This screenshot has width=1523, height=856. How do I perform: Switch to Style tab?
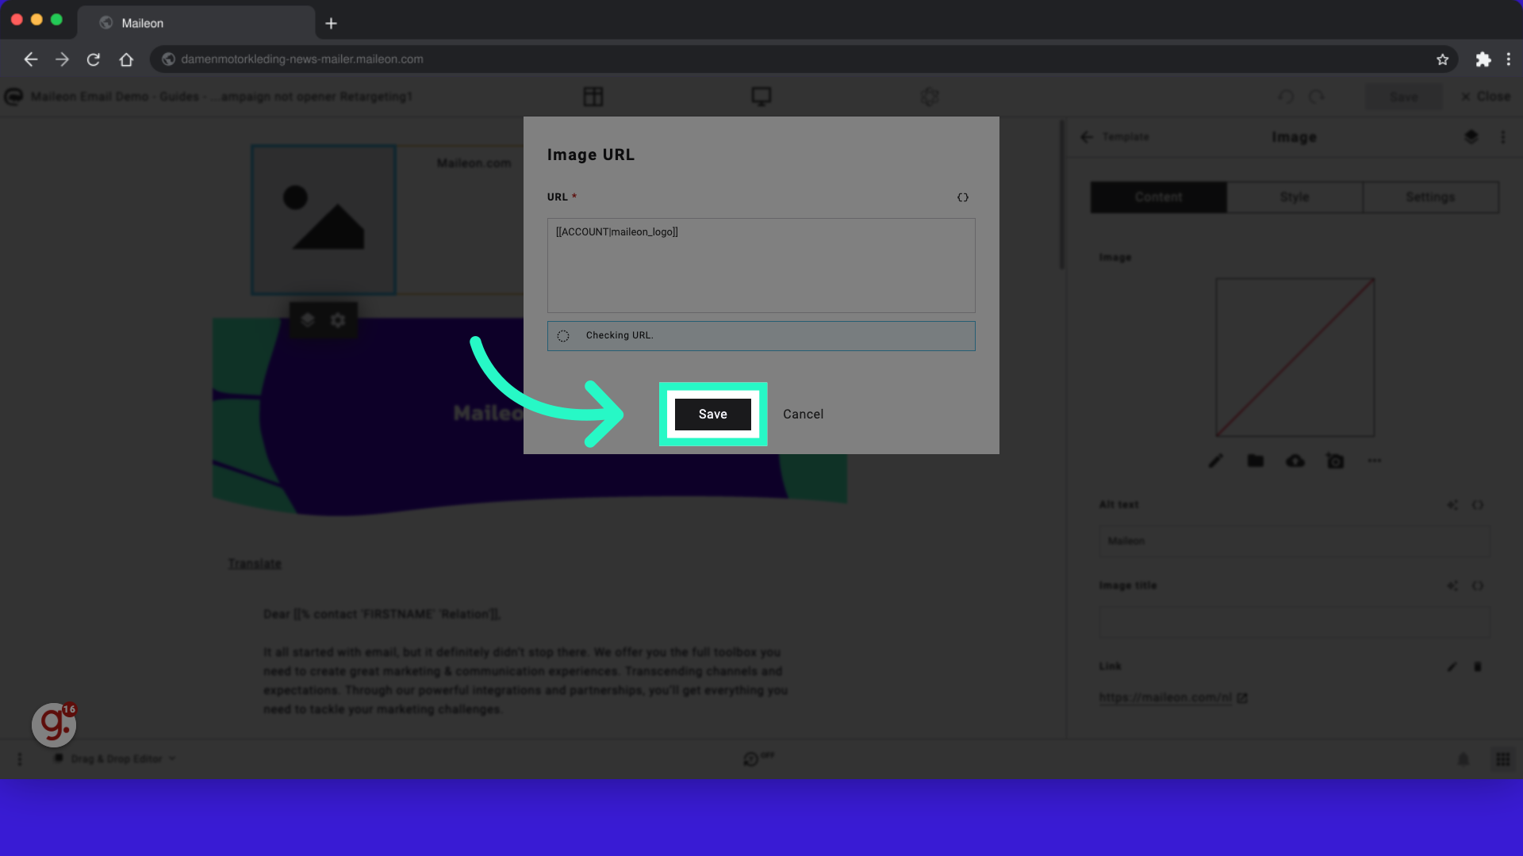1295,197
